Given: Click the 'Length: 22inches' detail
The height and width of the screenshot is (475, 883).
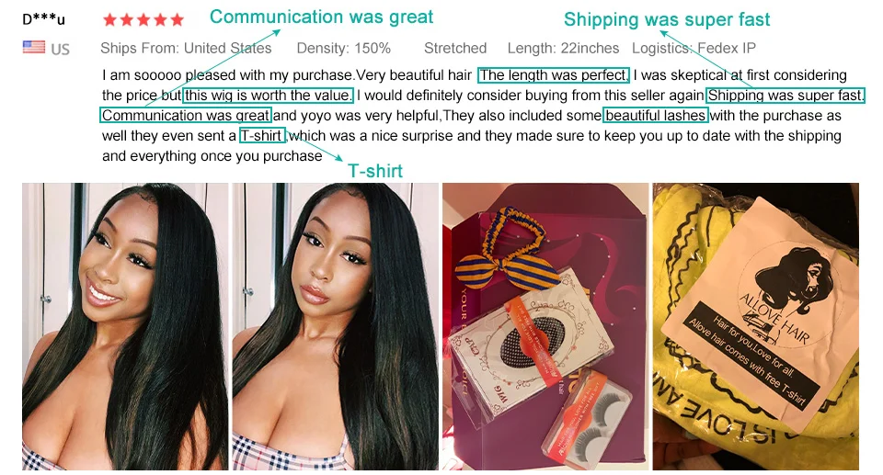Looking at the screenshot, I should [x=563, y=49].
